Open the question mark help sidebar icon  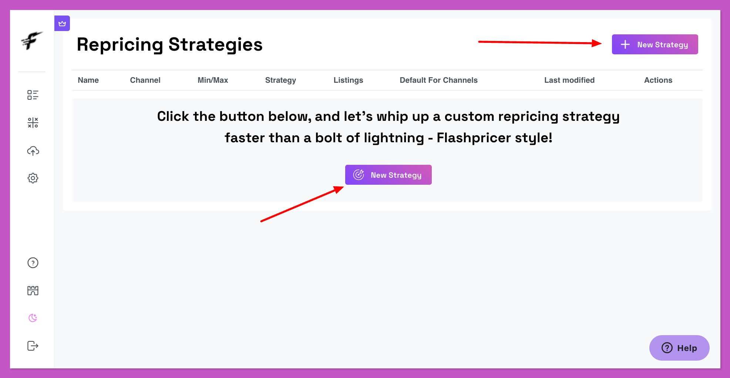click(33, 263)
